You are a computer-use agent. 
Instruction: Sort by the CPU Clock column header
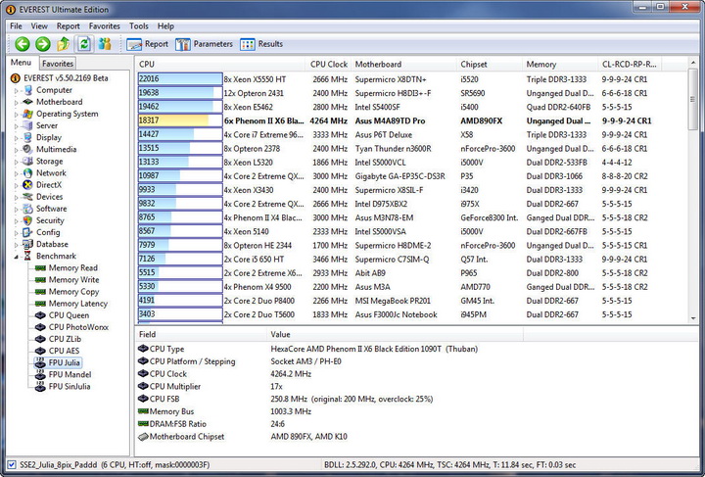pyautogui.click(x=329, y=65)
